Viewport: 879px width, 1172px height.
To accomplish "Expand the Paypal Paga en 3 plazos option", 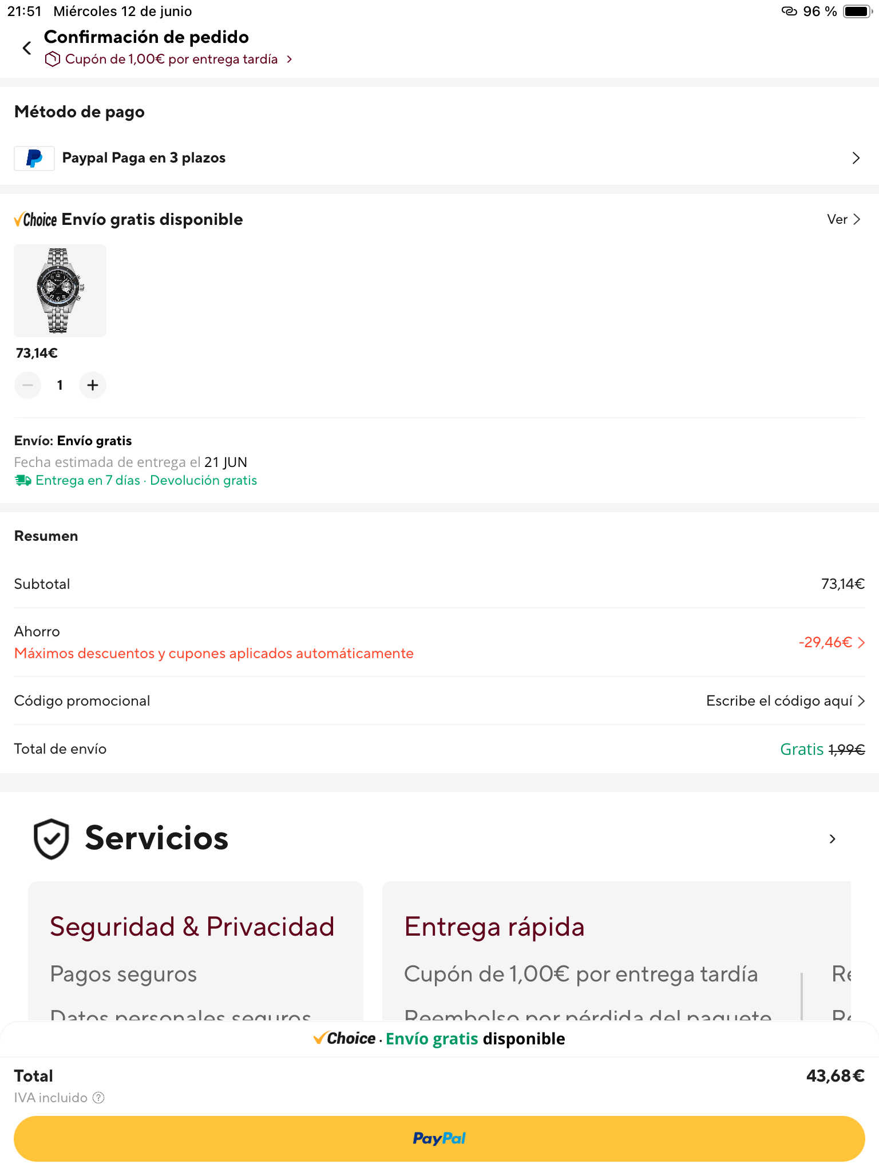I will coord(856,158).
